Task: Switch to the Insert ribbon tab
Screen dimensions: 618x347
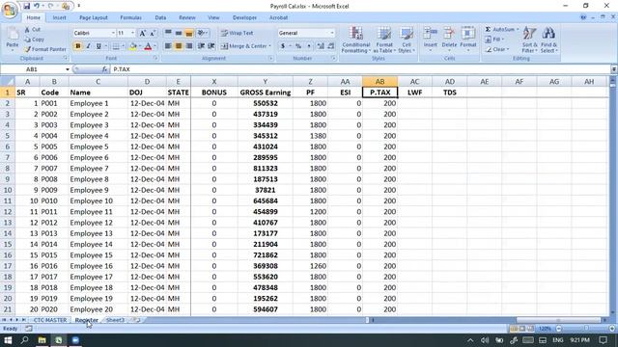Action: [60, 17]
